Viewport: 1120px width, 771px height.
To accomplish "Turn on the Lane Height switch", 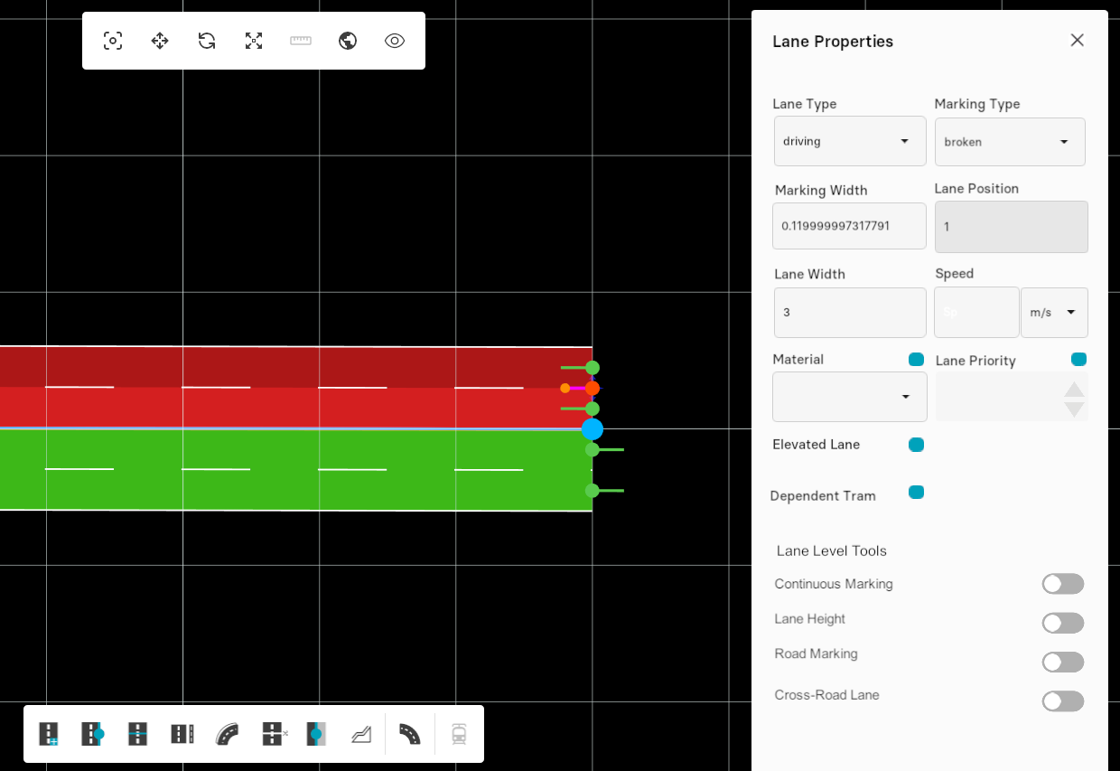I will pyautogui.click(x=1062, y=623).
